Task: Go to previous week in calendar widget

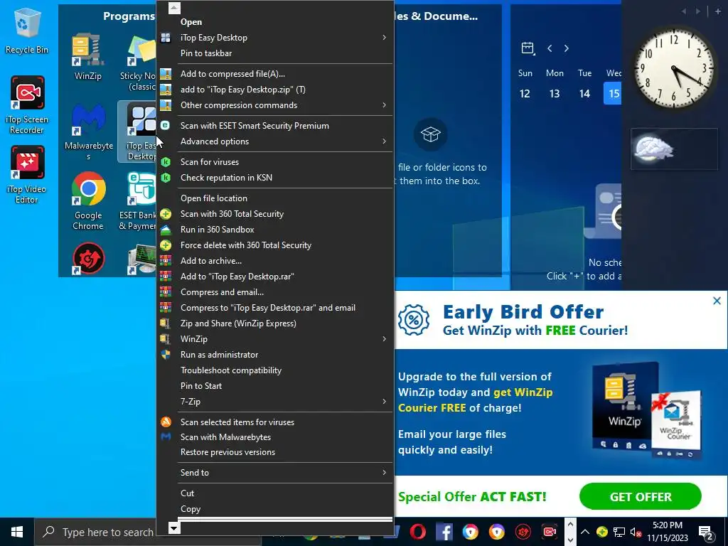Action: (550, 48)
